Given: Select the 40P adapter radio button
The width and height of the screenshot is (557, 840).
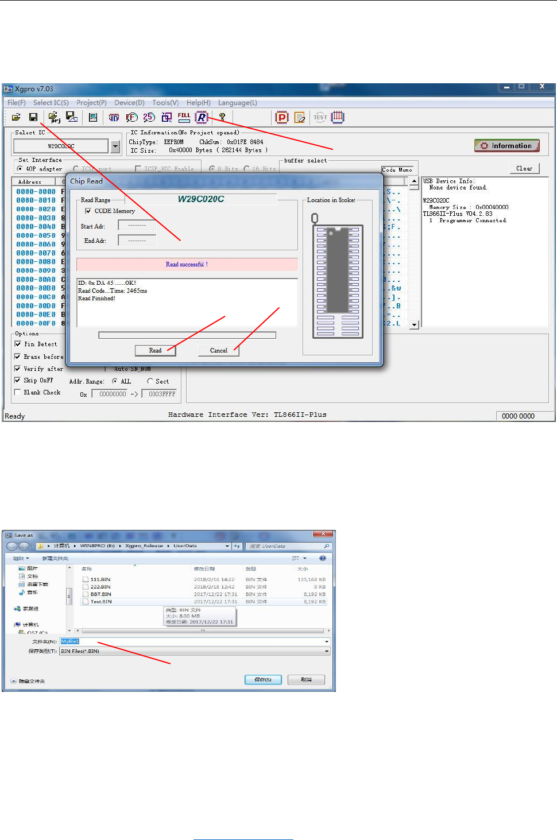Looking at the screenshot, I should click(20, 169).
